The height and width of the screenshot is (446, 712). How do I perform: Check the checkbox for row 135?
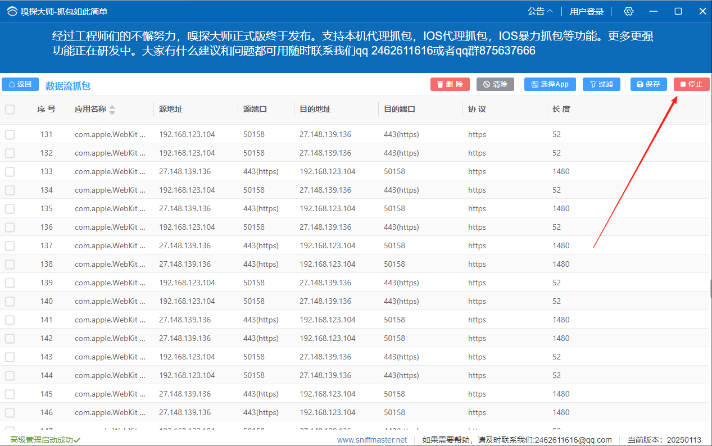(x=10, y=209)
